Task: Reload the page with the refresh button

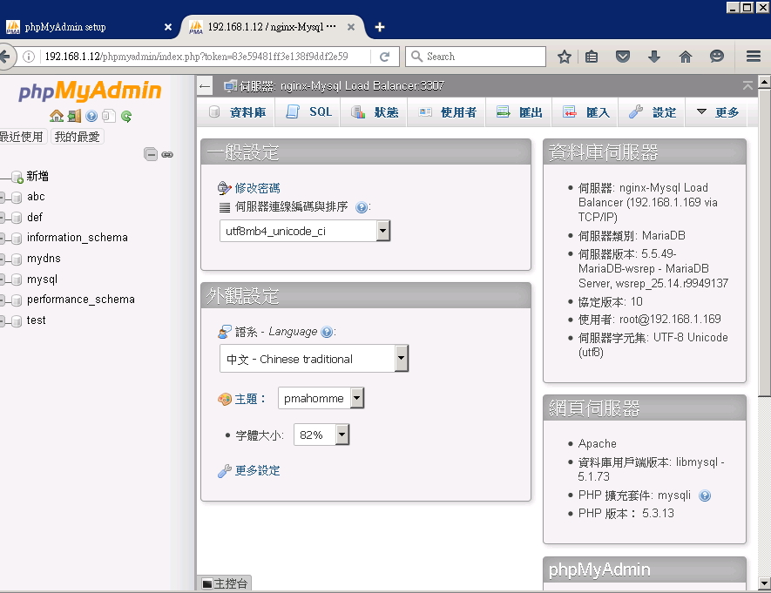Action: coord(384,57)
